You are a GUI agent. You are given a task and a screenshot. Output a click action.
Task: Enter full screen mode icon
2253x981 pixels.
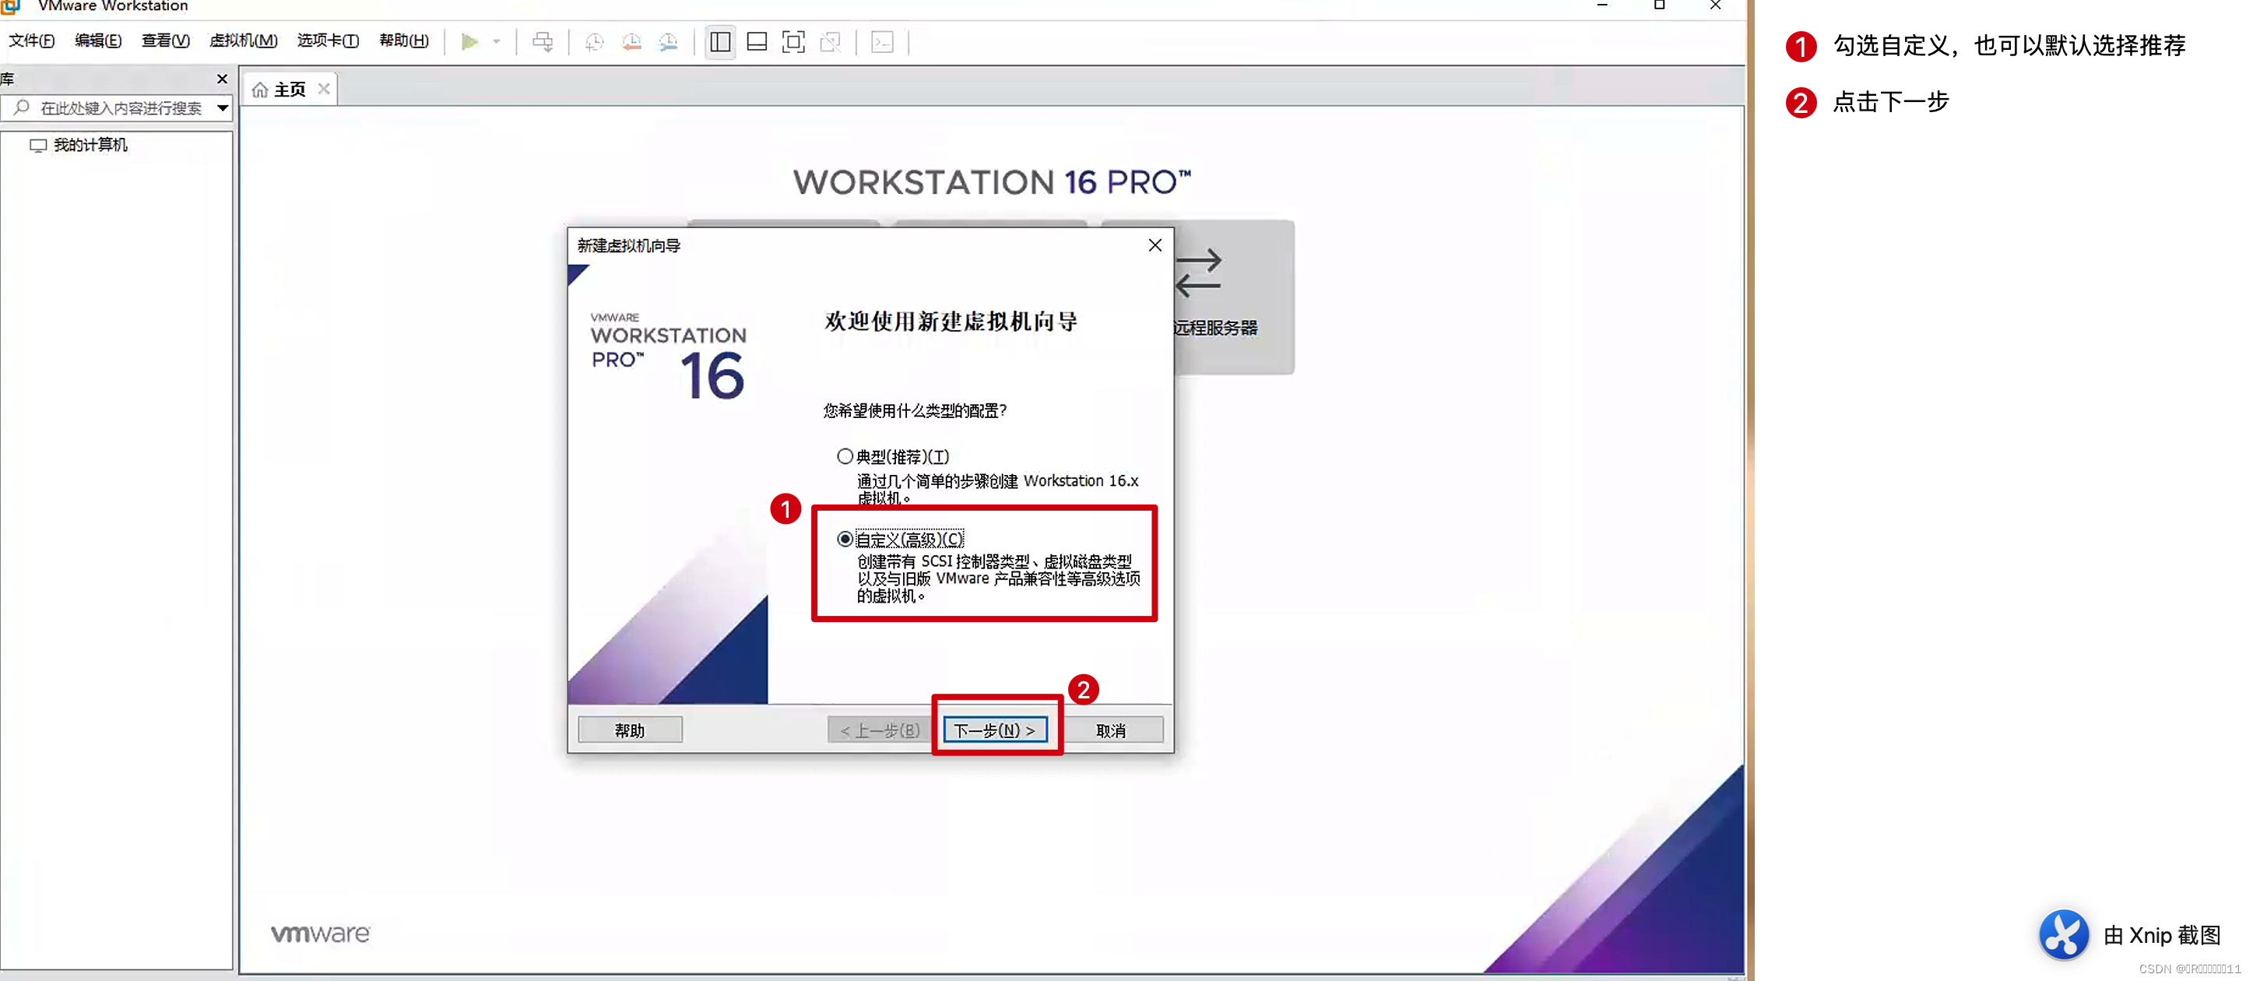coord(793,41)
